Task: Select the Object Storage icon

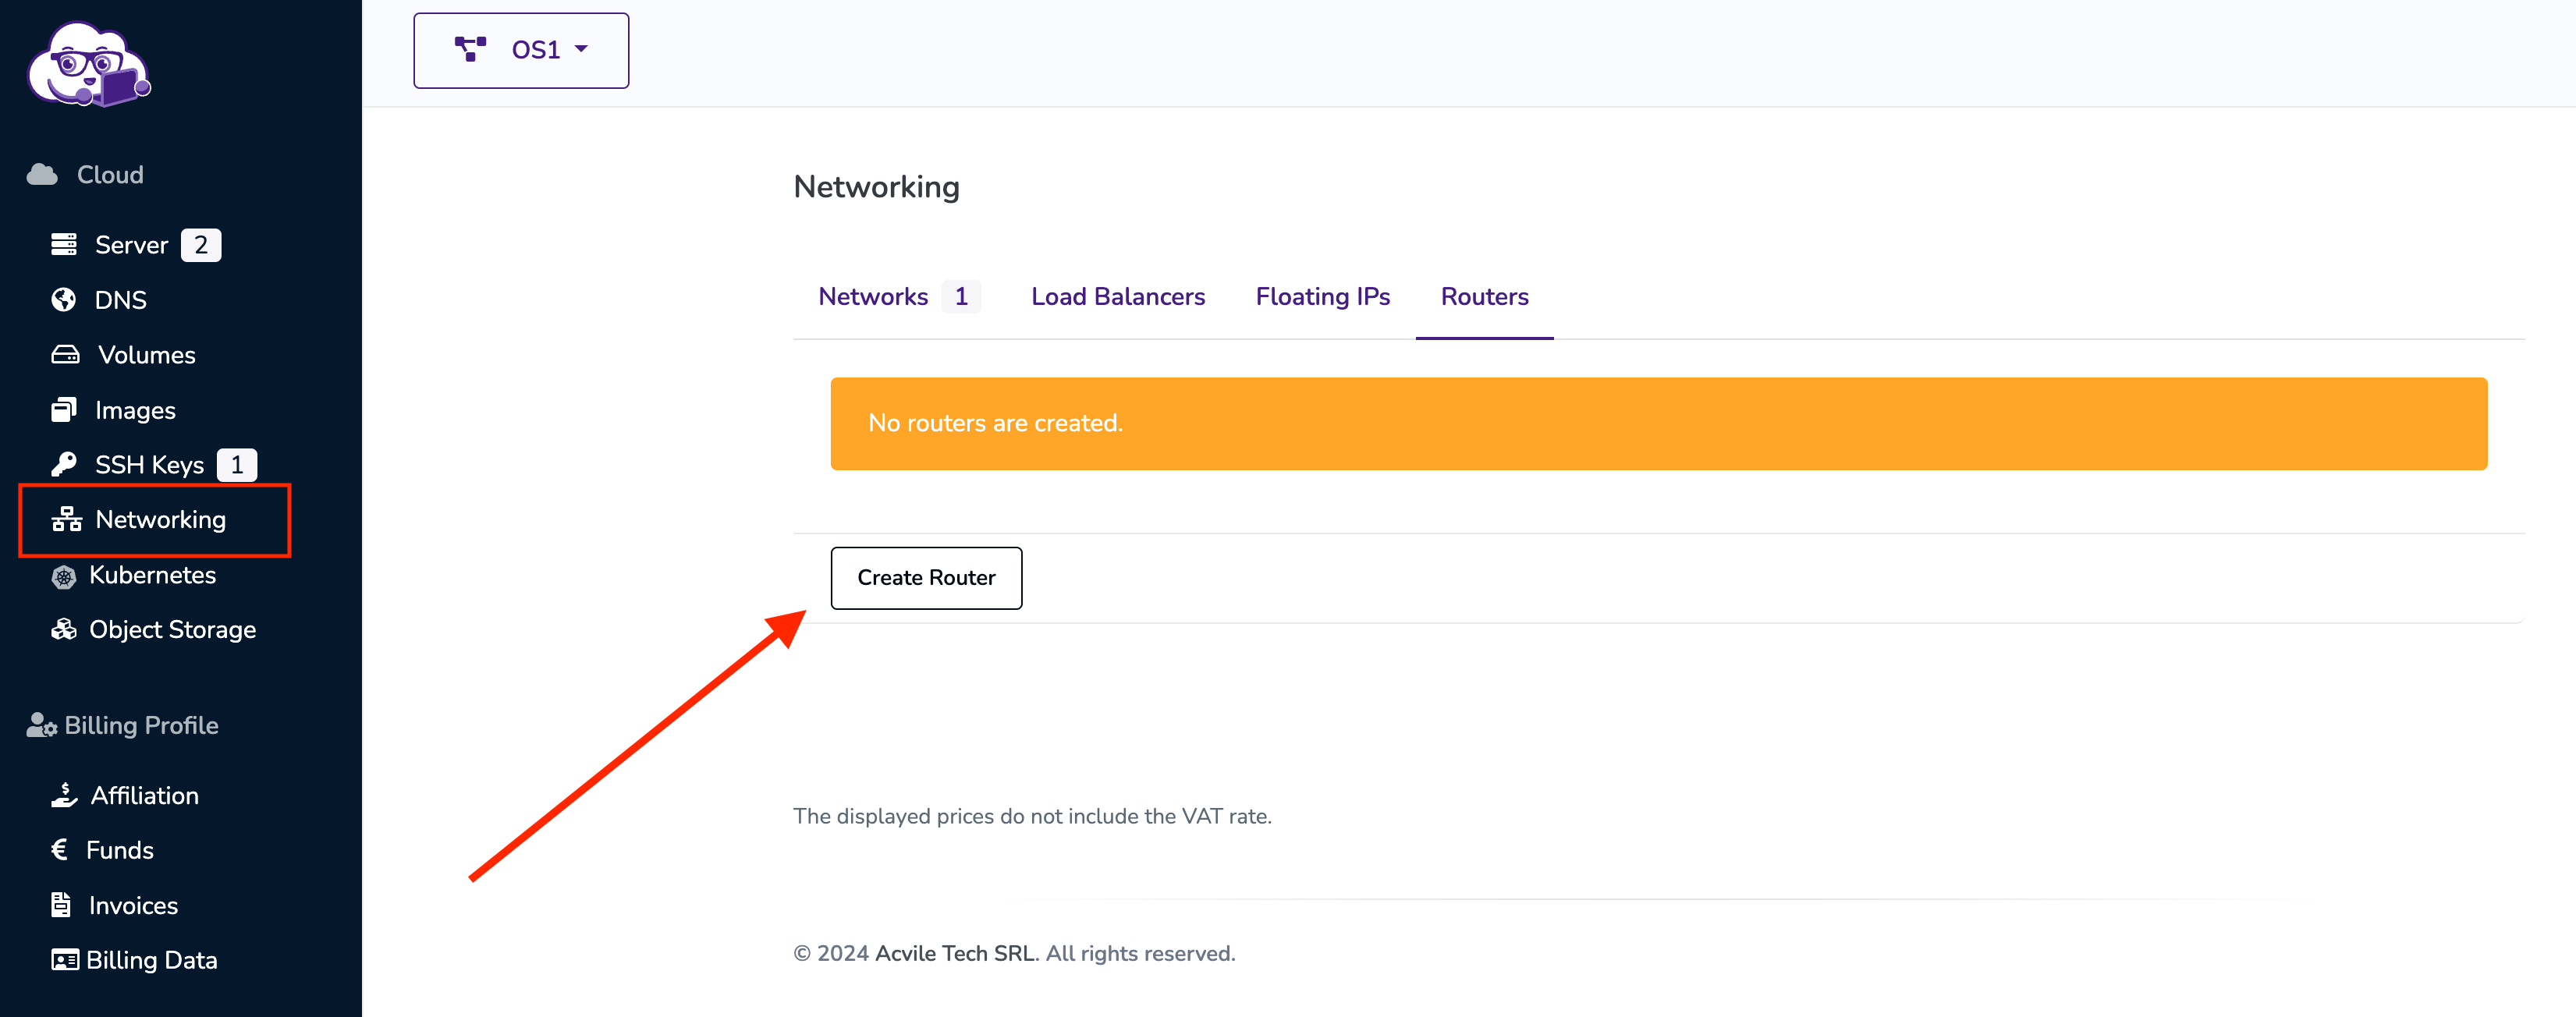Action: coord(63,629)
